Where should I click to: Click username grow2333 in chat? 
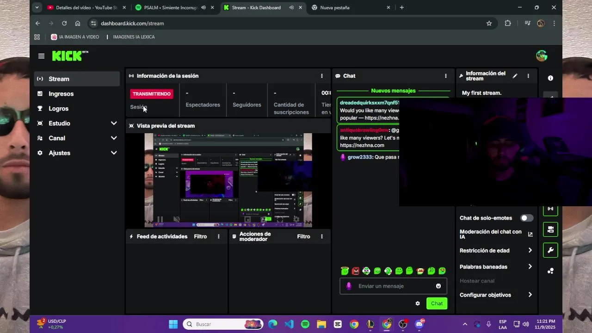pos(360,157)
